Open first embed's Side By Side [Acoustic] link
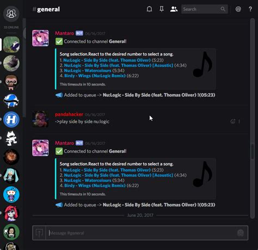Image resolution: width=258 pixels, height=250 pixels. (x=119, y=65)
